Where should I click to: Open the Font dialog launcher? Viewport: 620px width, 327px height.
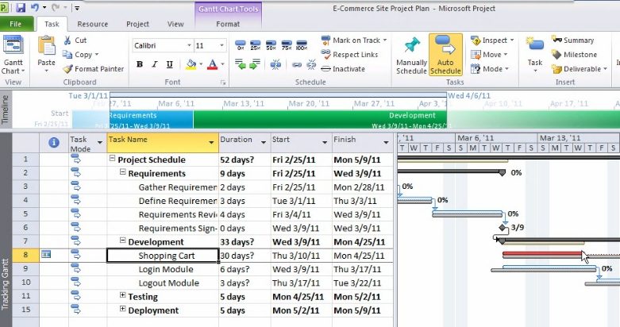223,83
